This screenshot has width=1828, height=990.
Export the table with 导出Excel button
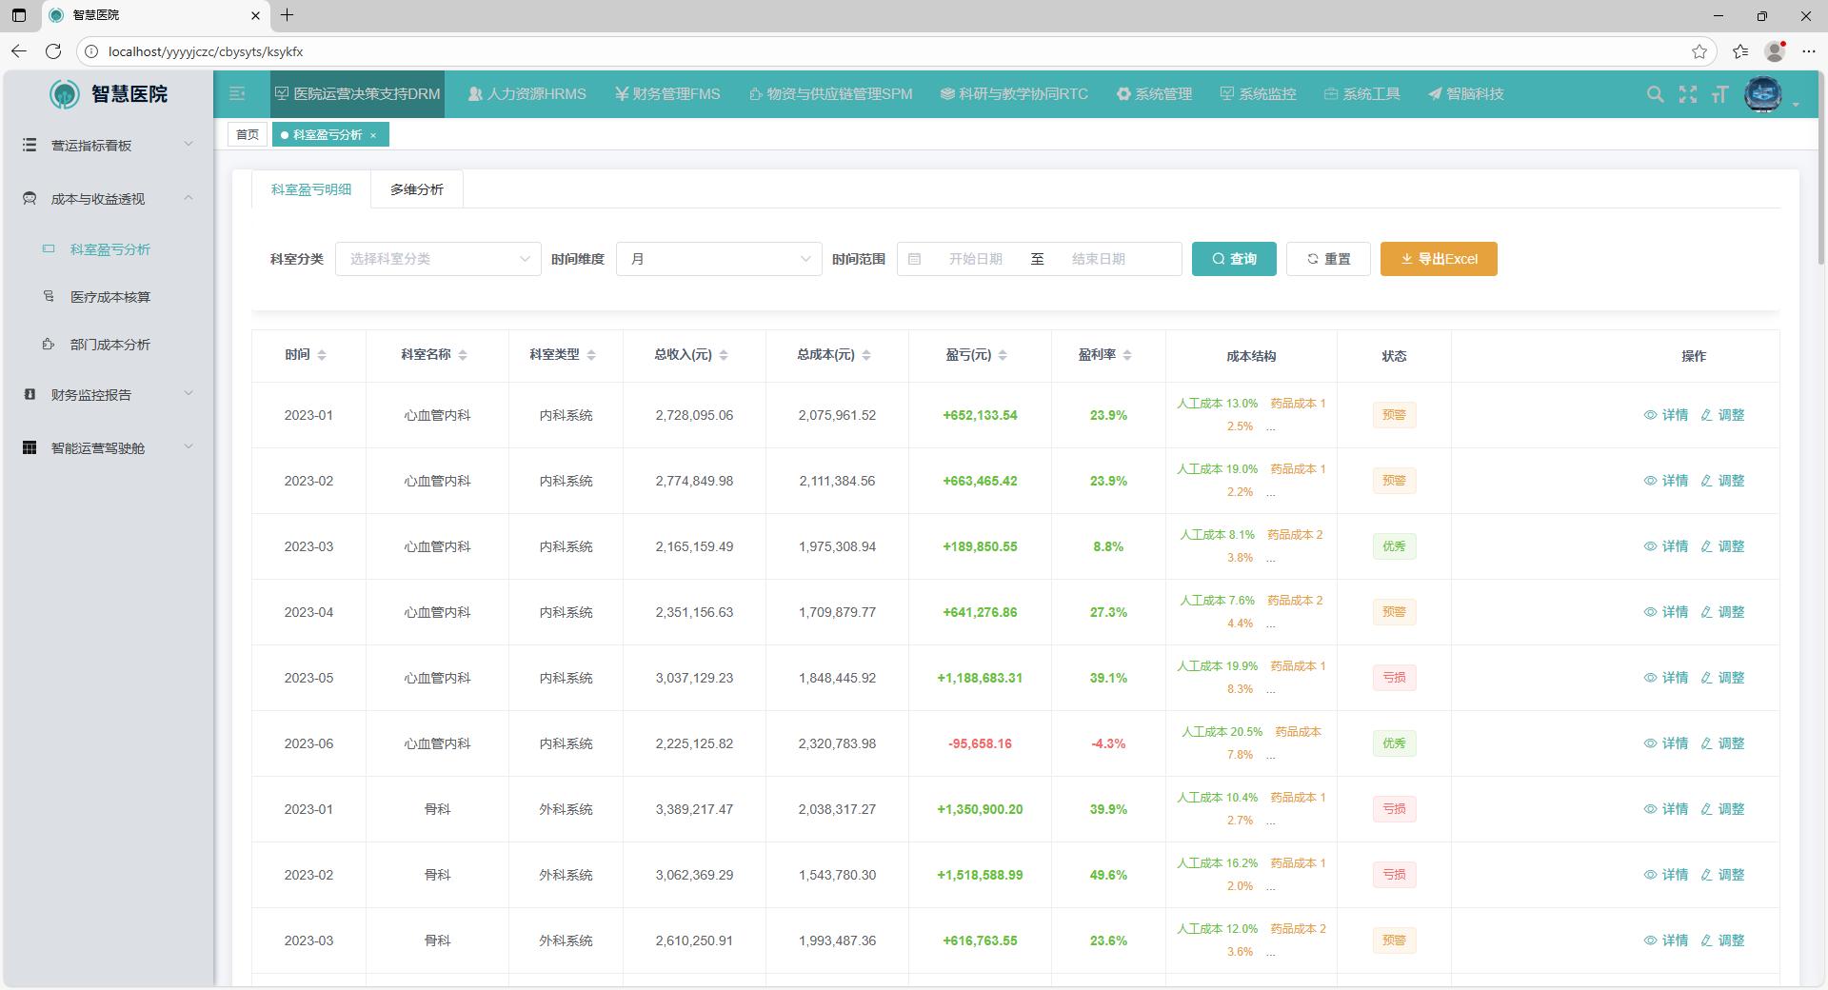(1438, 259)
